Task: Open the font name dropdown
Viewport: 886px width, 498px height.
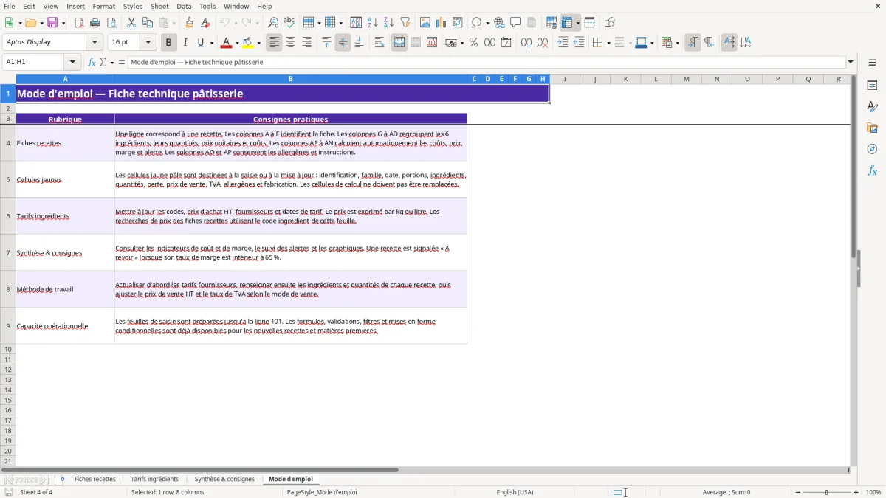Action: pos(95,43)
